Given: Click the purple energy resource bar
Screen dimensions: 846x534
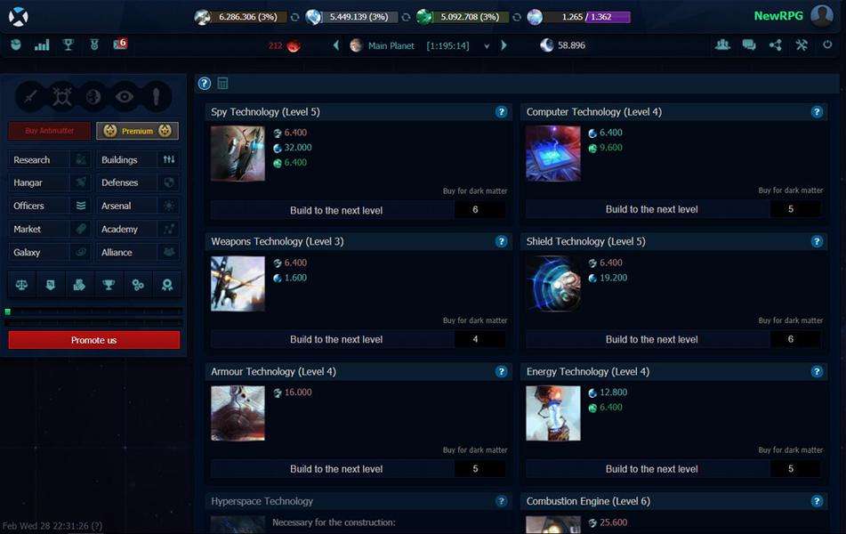Looking at the screenshot, I should pyautogui.click(x=587, y=17).
